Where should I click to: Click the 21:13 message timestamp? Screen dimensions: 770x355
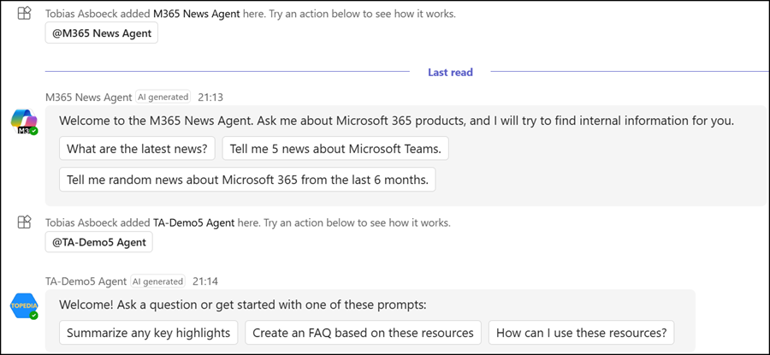(x=210, y=98)
